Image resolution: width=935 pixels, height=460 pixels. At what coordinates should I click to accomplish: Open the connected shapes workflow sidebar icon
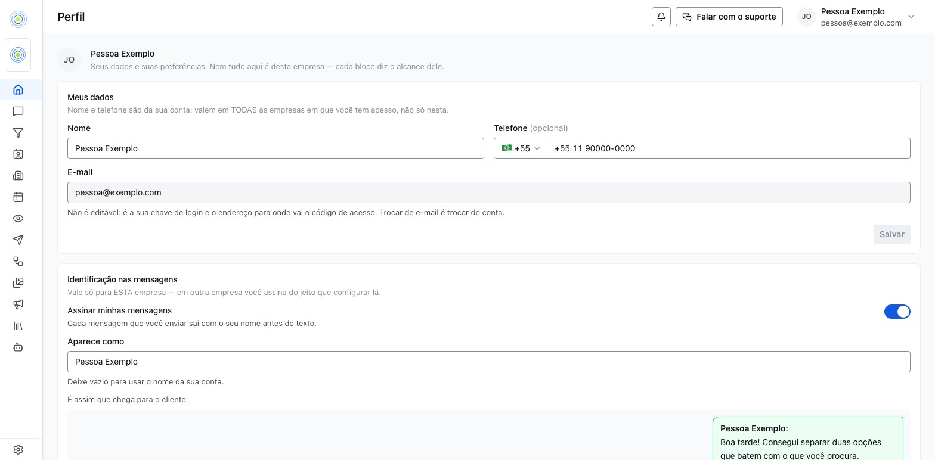[18, 262]
